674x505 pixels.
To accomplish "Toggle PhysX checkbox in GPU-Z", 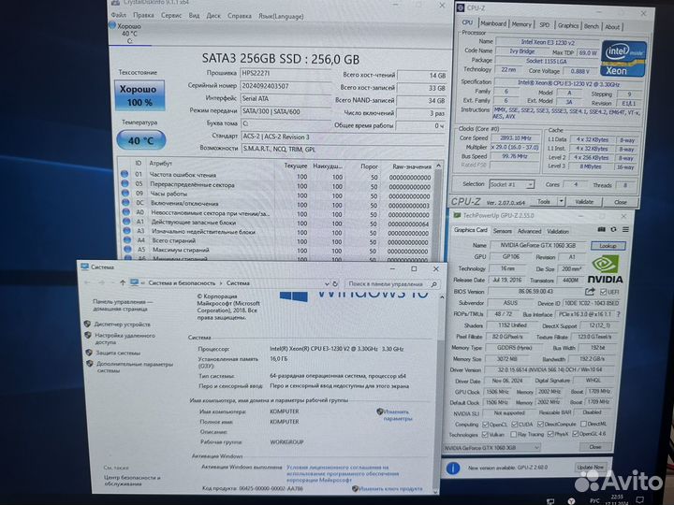I will pyautogui.click(x=550, y=434).
